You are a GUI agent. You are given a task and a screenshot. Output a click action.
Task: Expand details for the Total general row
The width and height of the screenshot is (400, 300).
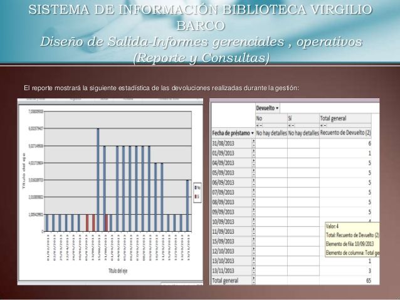[x=253, y=278]
